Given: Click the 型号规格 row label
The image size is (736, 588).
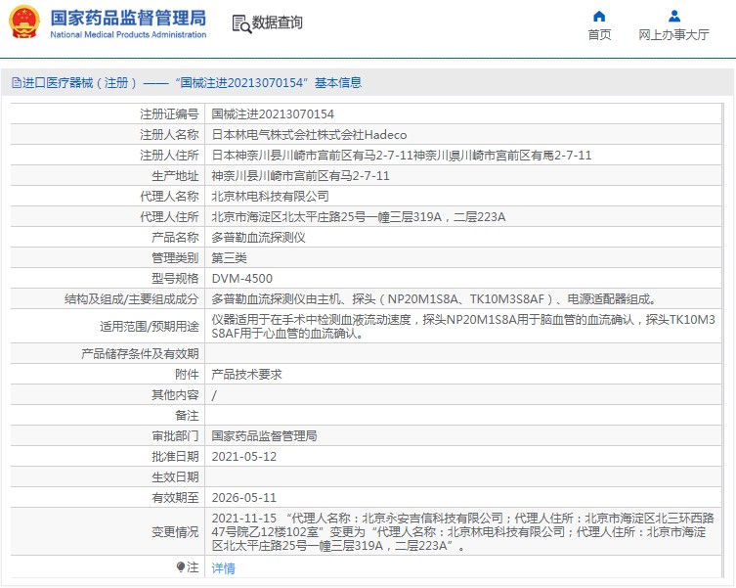Looking at the screenshot, I should coord(175,279).
